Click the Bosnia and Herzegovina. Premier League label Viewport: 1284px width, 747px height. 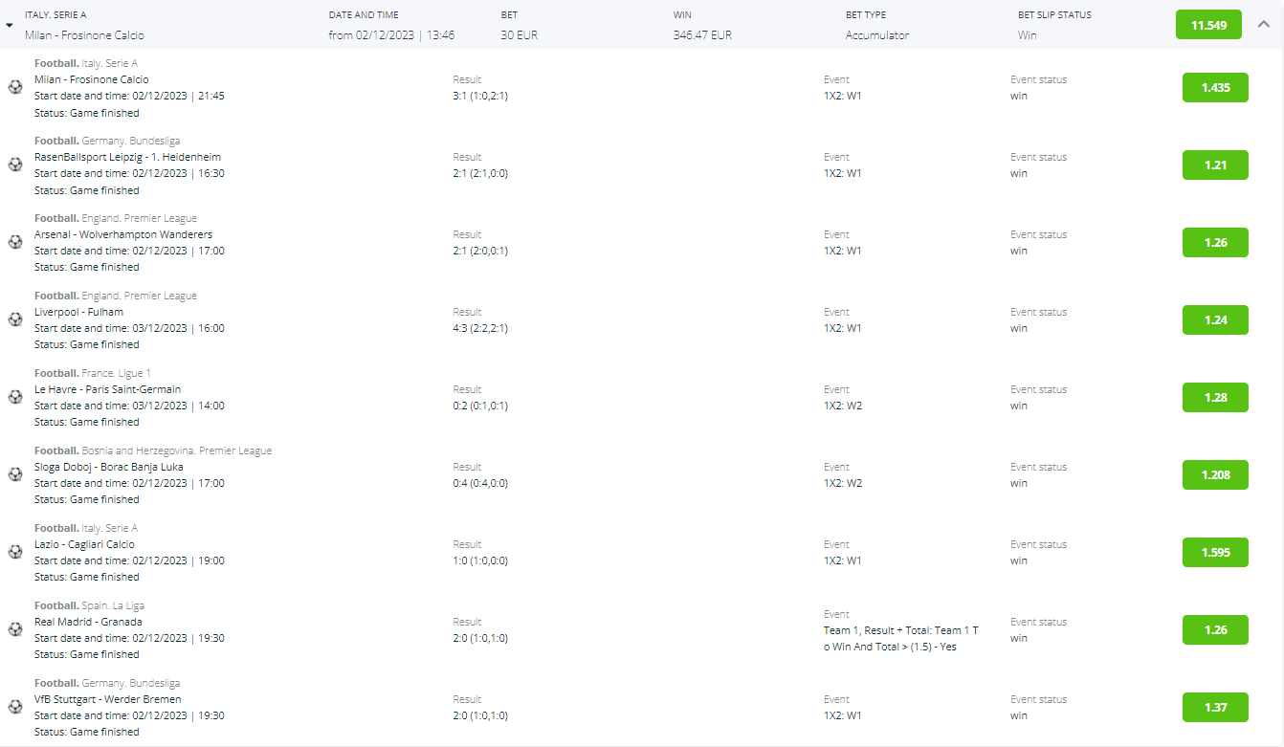pyautogui.click(x=177, y=450)
